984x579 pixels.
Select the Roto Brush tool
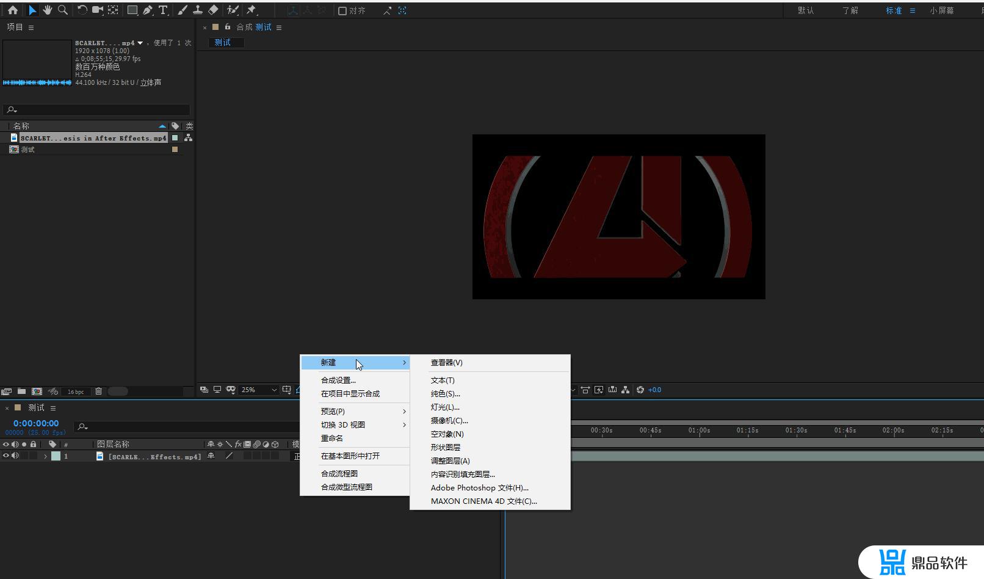tap(232, 10)
